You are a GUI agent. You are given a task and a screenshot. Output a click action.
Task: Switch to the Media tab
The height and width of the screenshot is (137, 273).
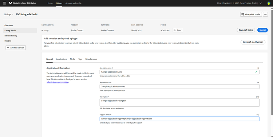point(72,59)
